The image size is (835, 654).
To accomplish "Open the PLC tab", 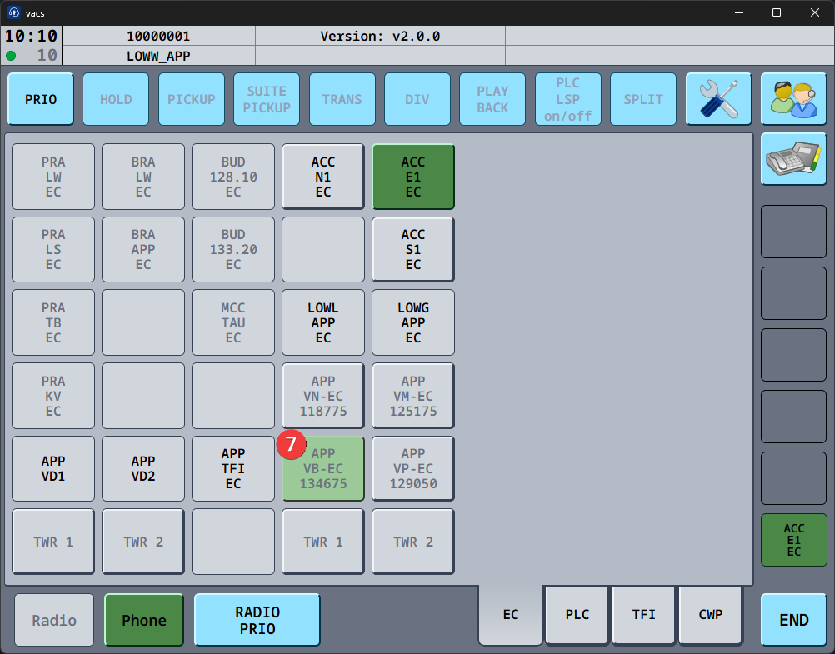I will pyautogui.click(x=577, y=615).
